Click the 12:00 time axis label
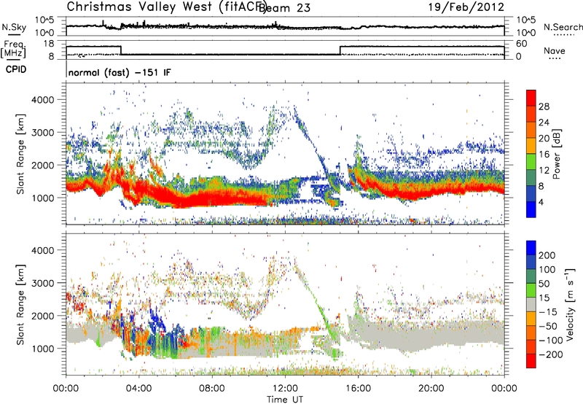This screenshot has height=404, width=583. (x=285, y=389)
